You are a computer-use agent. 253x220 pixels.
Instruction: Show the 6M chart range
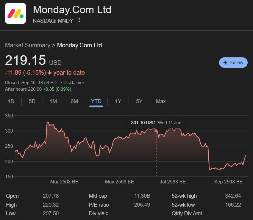pos(74,101)
